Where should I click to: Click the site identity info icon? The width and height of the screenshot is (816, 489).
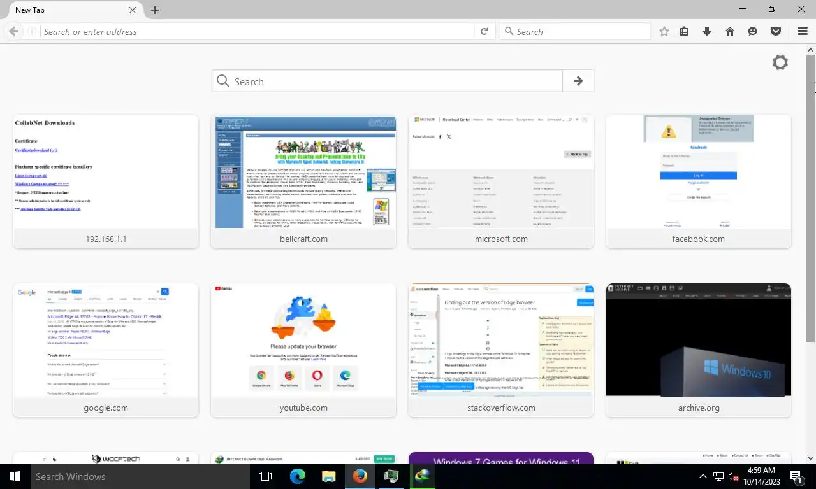tap(31, 32)
